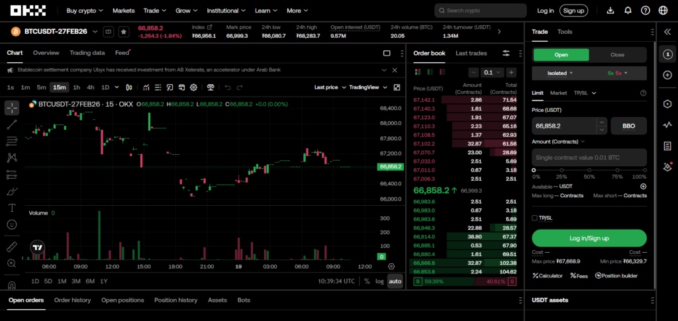Click inside the Search crypto field
The image size is (678, 321).
[x=481, y=11]
